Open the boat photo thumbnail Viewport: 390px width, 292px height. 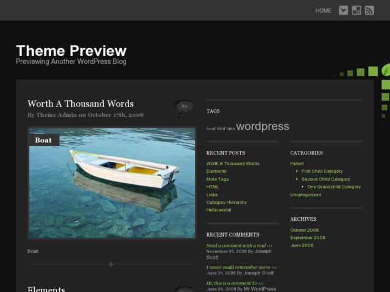click(x=112, y=182)
